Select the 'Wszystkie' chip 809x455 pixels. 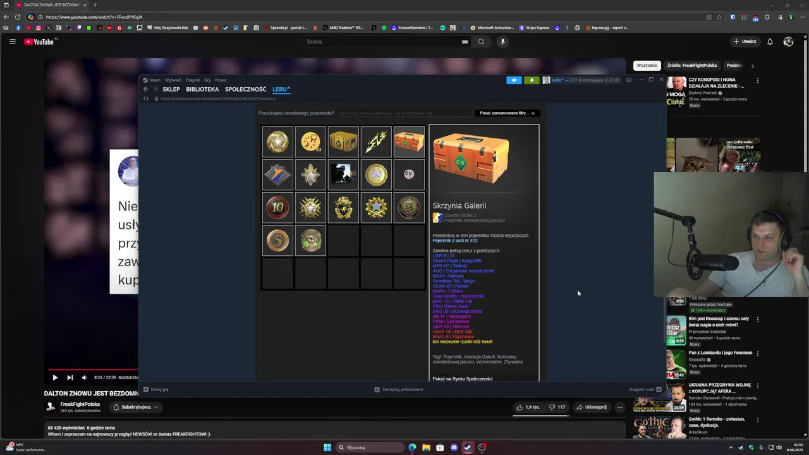click(647, 65)
